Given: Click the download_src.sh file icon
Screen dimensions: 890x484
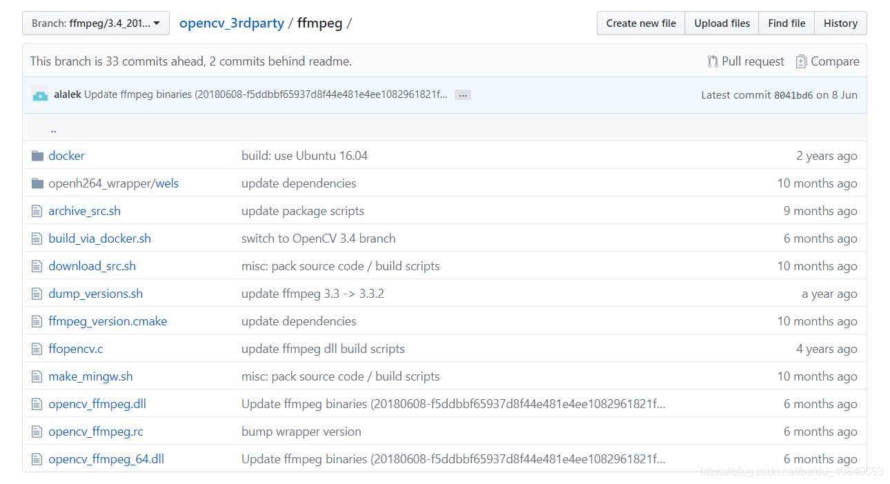Looking at the screenshot, I should click(x=37, y=266).
